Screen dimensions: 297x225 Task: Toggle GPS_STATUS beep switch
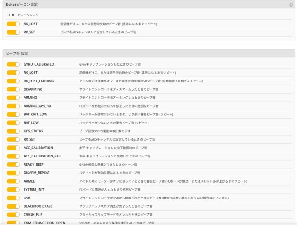tap(13, 131)
